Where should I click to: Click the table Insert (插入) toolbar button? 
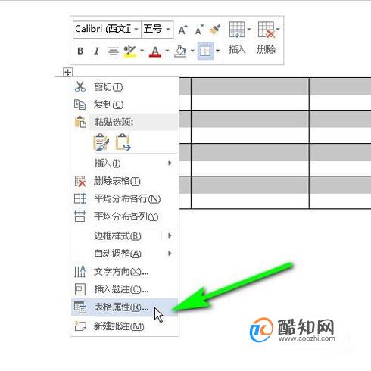[237, 38]
